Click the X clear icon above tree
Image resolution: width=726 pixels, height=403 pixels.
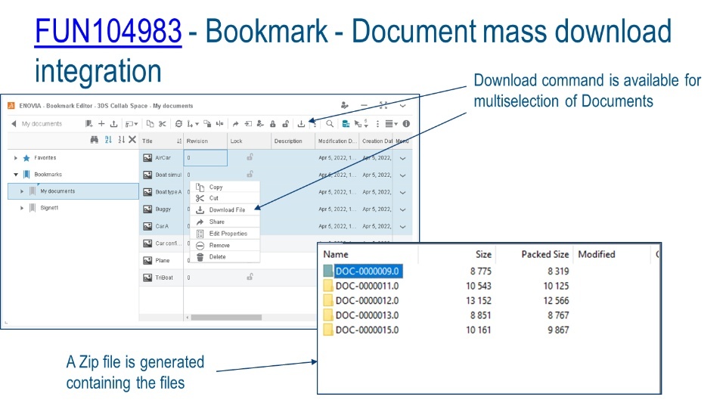[132, 140]
